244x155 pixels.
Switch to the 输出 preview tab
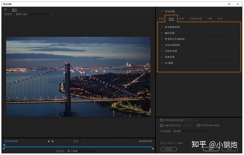[x=15, y=9]
